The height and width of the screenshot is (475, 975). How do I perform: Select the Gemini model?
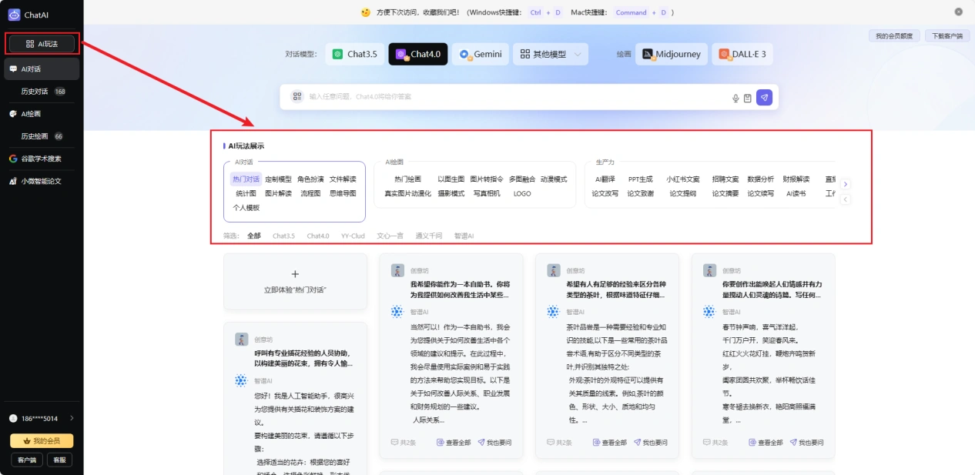480,54
